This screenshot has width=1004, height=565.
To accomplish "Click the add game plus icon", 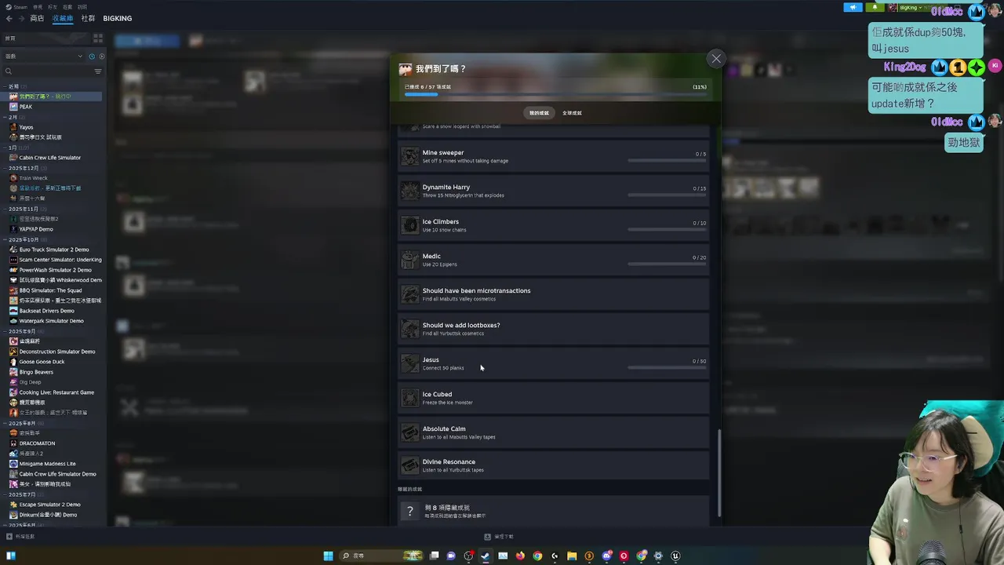I will 9,537.
